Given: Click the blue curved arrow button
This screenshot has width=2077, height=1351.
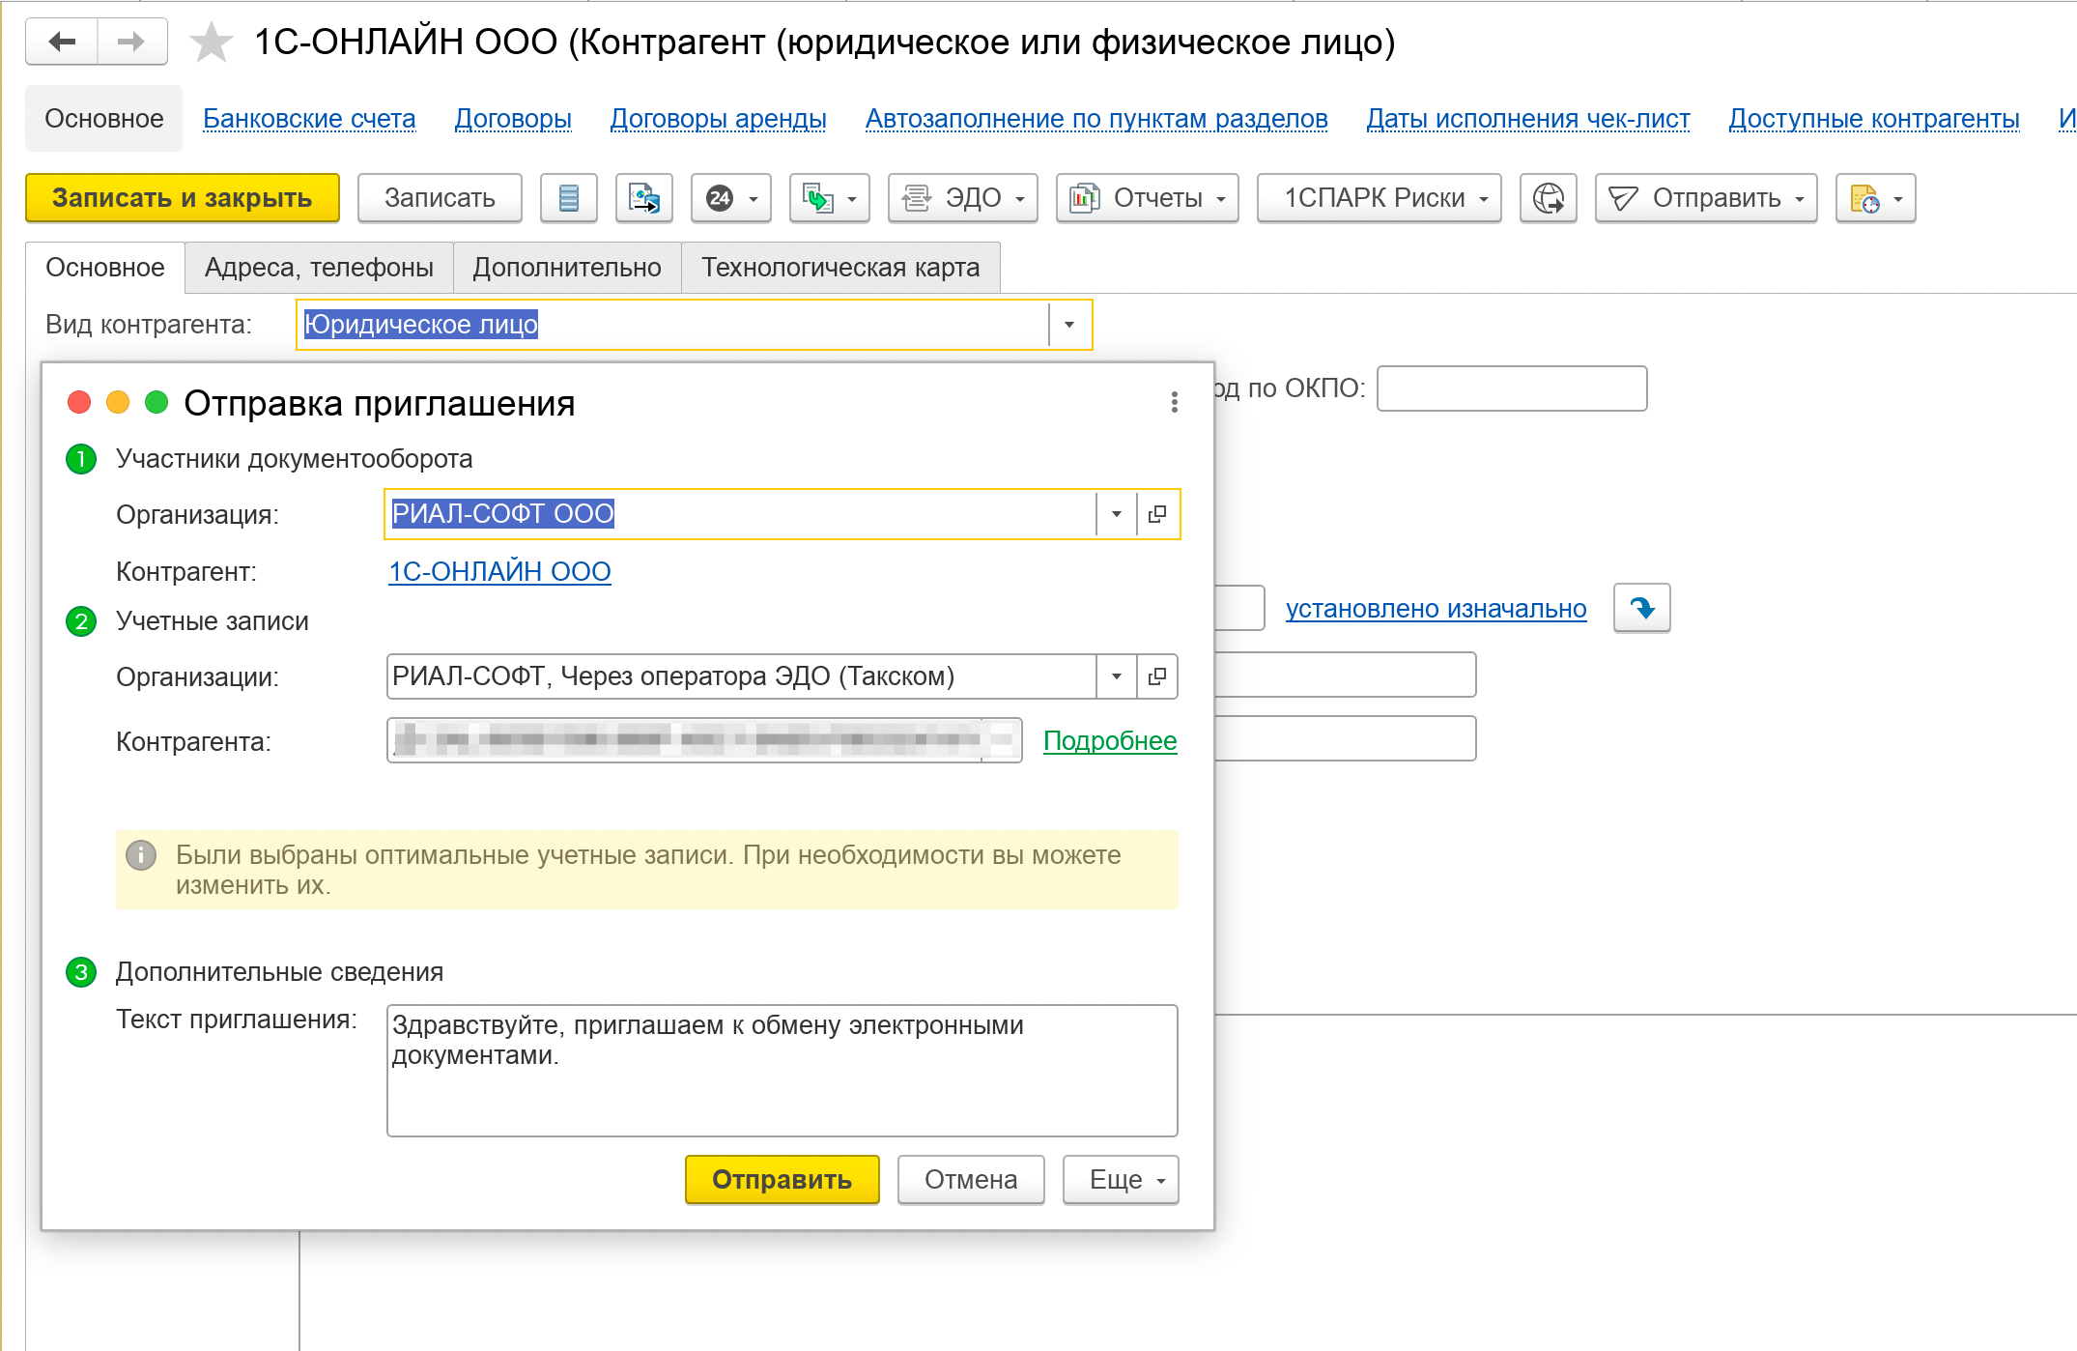Looking at the screenshot, I should [x=1642, y=608].
